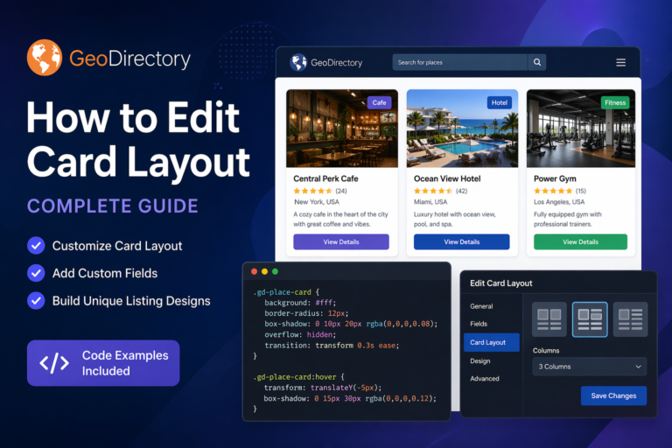Click the Hotel category badge
Viewport: 672px width, 448px height.
(500, 102)
